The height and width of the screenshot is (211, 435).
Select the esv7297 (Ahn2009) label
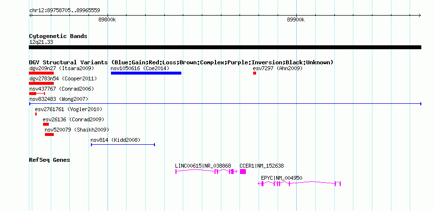coord(278,68)
